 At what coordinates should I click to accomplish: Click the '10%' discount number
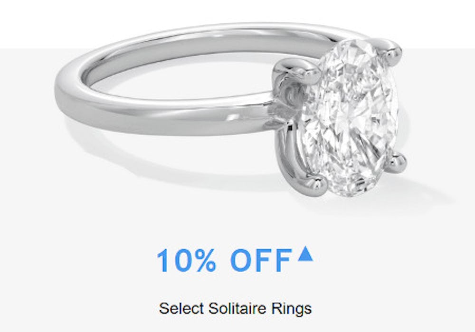tap(186, 260)
